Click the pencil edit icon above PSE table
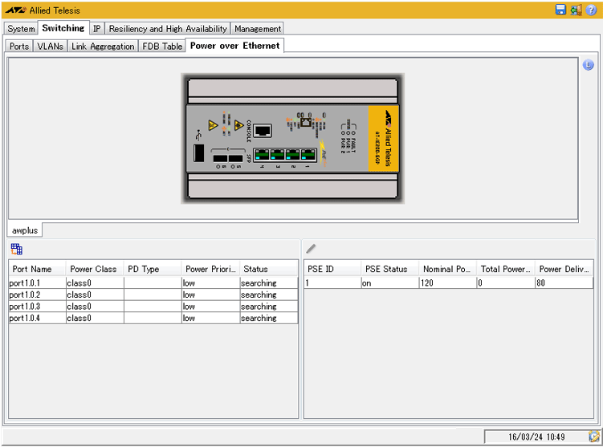This screenshot has height=447, width=603. click(311, 250)
